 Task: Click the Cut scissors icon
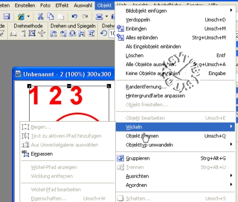tap(41, 16)
